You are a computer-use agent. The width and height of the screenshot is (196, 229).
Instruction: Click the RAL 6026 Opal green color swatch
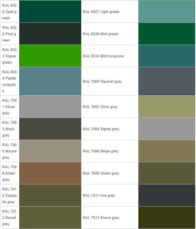(50, 12)
